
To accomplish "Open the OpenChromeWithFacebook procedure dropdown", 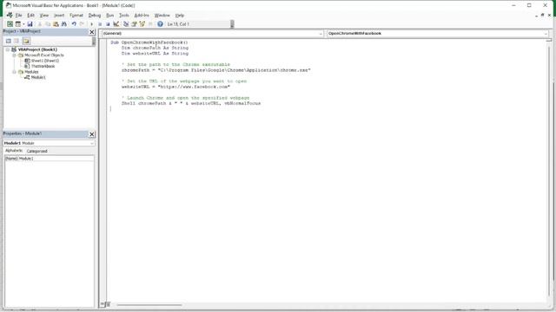I will (438, 33).
